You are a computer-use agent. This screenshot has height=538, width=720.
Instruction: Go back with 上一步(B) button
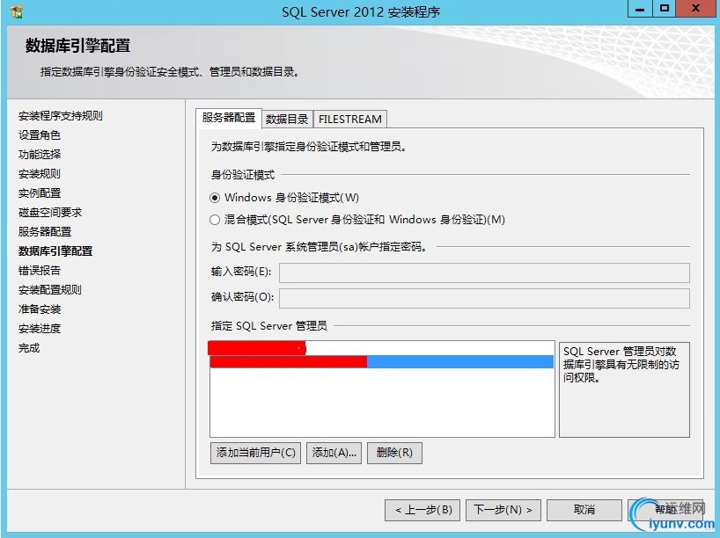point(422,510)
